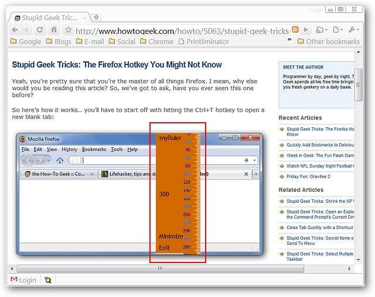This screenshot has height=297, width=375.
Task: Select the Lifehacker Firefox tab
Action: [128, 174]
